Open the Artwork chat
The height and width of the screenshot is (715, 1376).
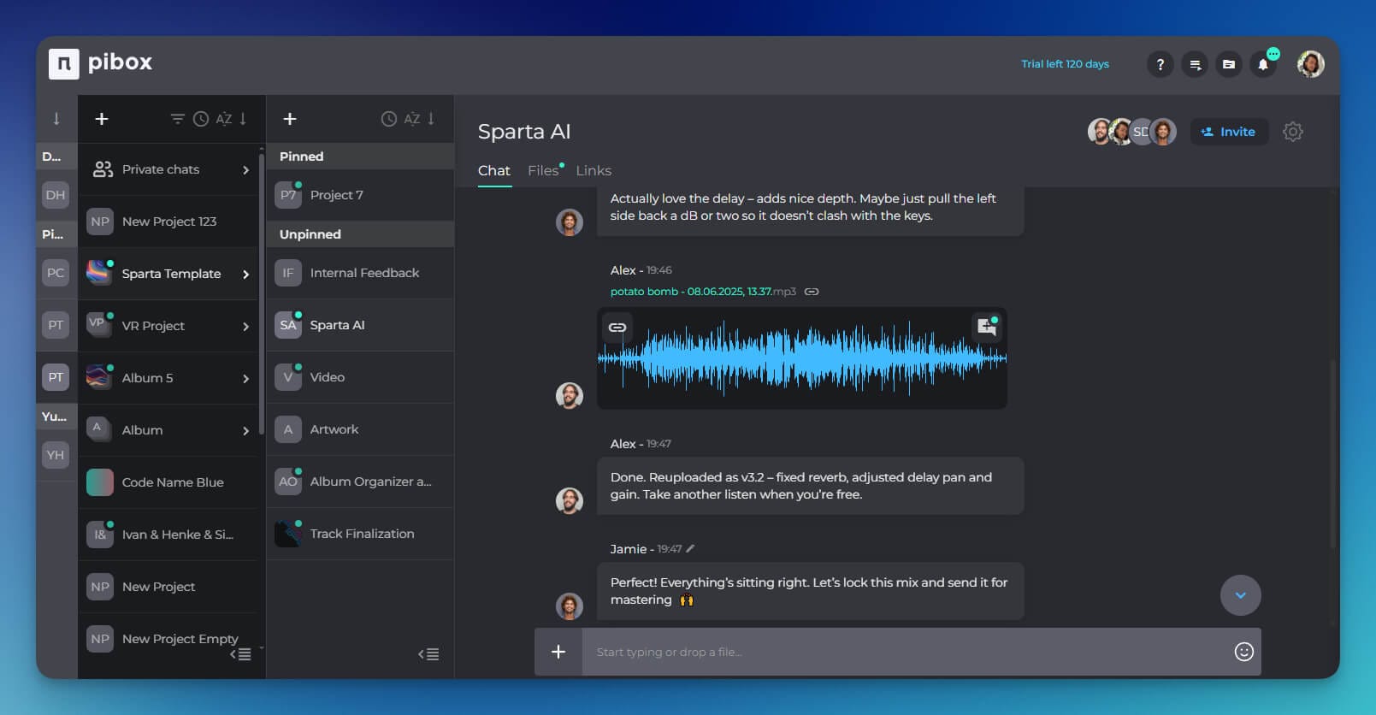(x=360, y=429)
